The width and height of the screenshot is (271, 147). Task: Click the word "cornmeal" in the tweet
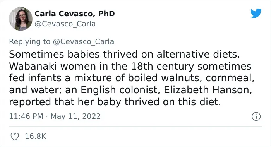pyautogui.click(x=229, y=78)
